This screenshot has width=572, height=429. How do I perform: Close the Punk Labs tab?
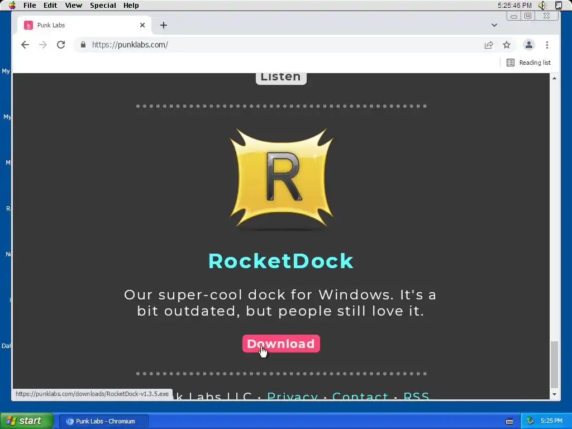click(142, 25)
